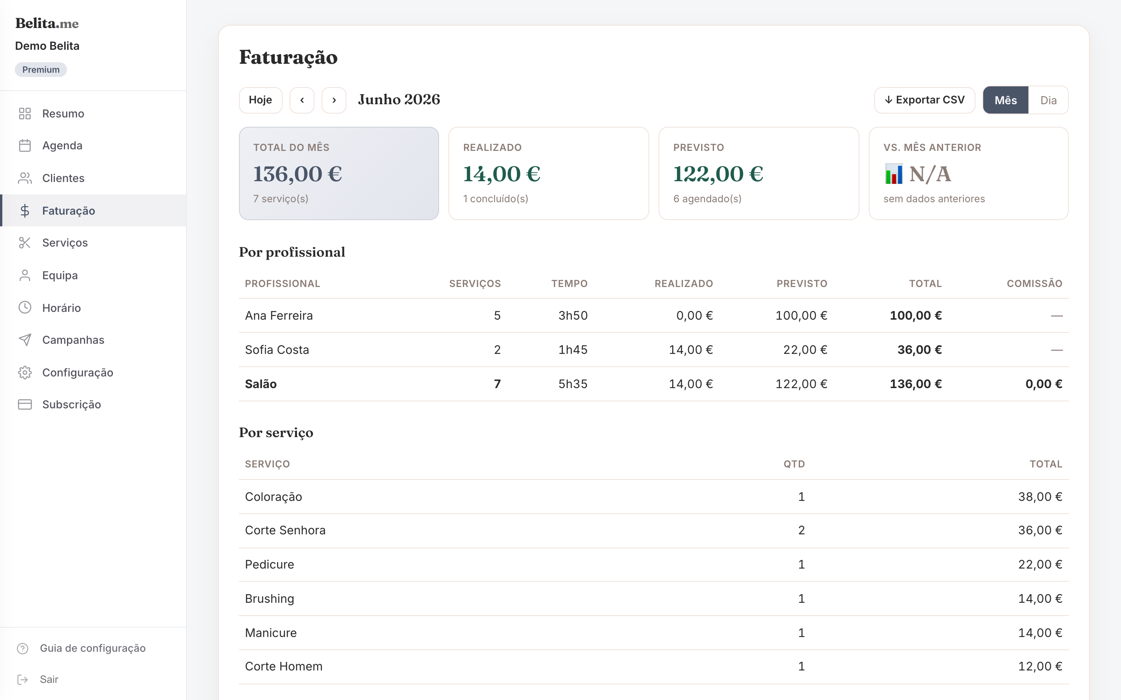This screenshot has height=700, width=1121.
Task: Select the Clientes people icon
Action: [x=25, y=178]
